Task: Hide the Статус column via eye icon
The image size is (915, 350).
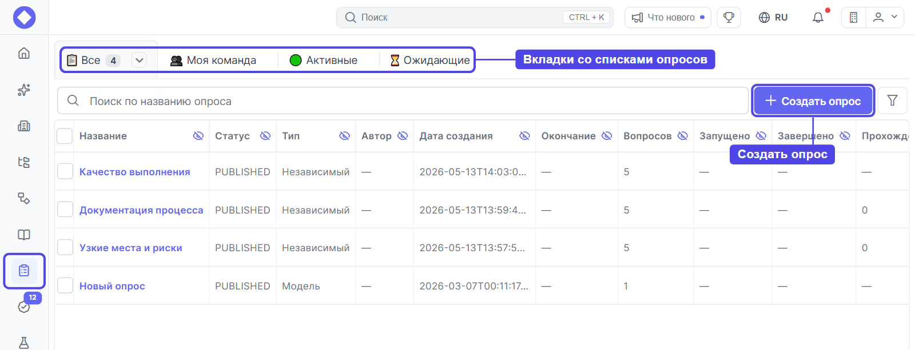Action: 265,136
